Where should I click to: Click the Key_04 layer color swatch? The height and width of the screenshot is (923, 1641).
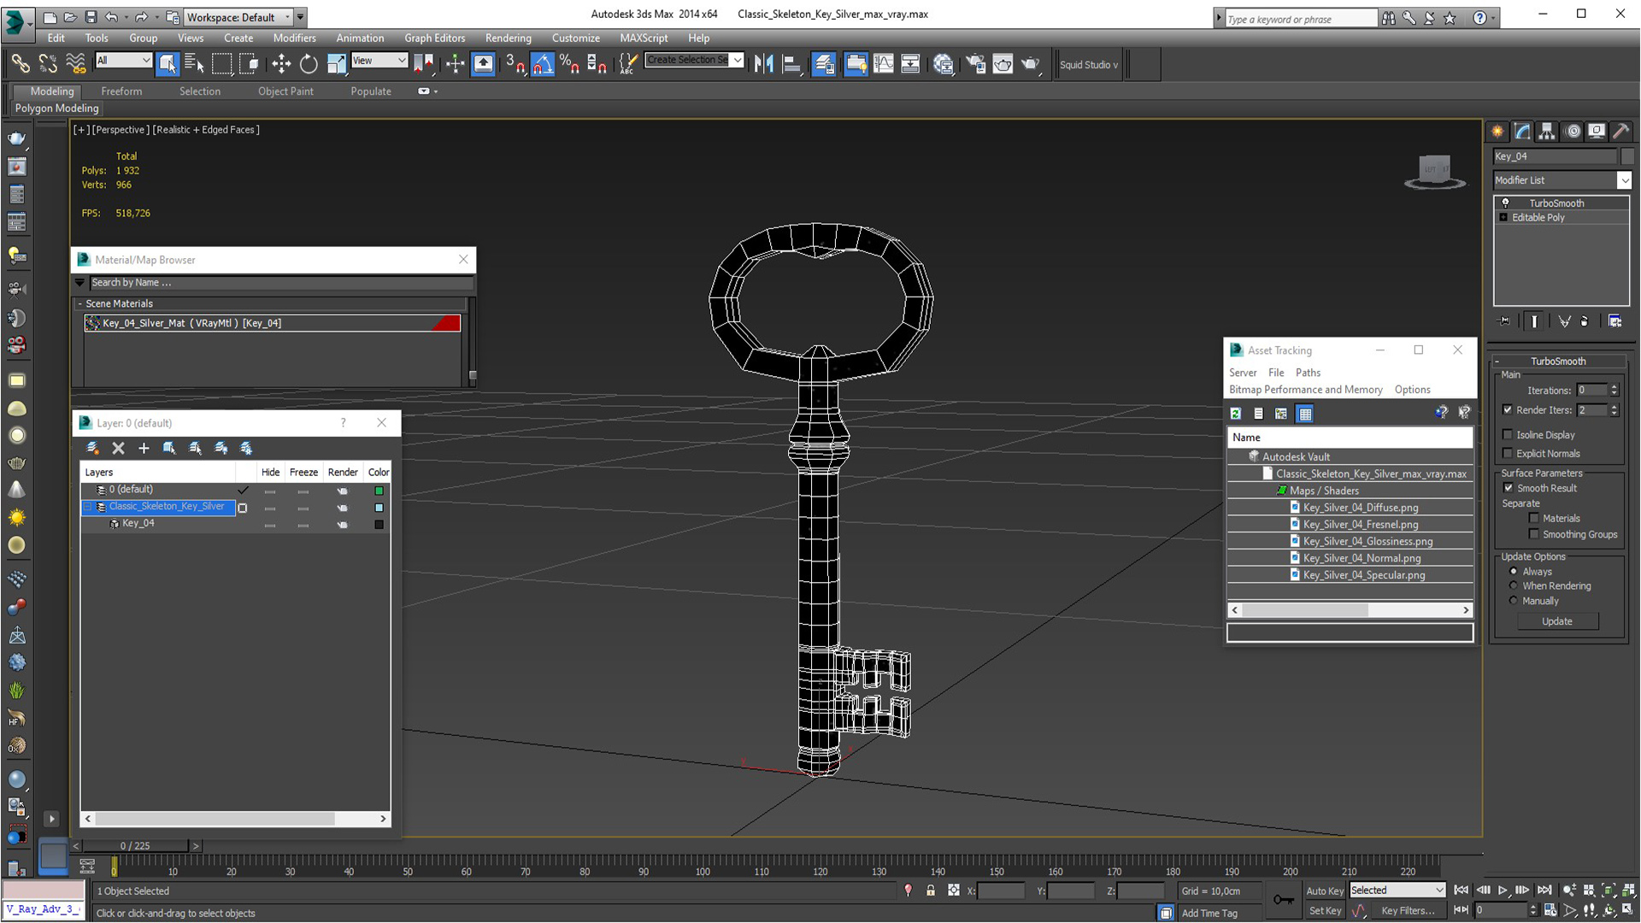point(379,525)
